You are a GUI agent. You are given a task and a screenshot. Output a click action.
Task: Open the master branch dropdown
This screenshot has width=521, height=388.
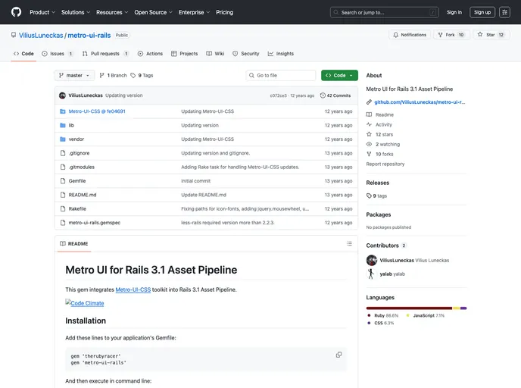coord(74,76)
